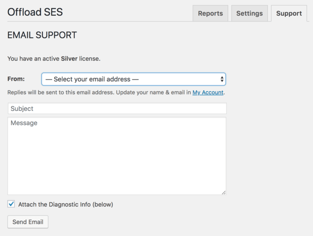This screenshot has height=236, width=313.
Task: Follow the My Account link
Action: 208,92
